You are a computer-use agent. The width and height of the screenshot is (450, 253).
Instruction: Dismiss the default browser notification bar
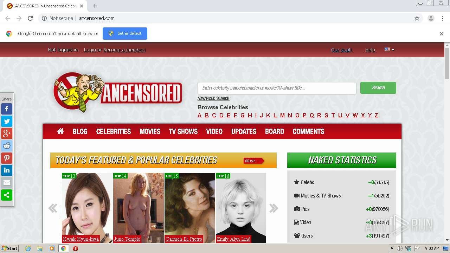(x=442, y=34)
